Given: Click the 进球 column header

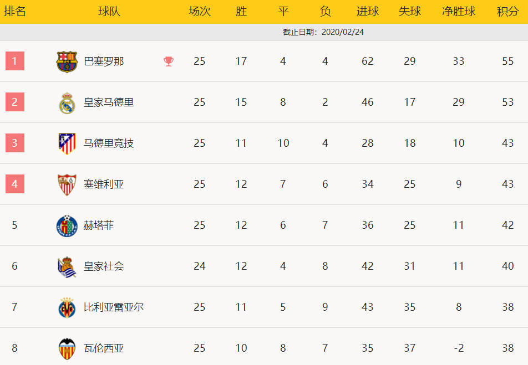Looking at the screenshot, I should (x=367, y=12).
